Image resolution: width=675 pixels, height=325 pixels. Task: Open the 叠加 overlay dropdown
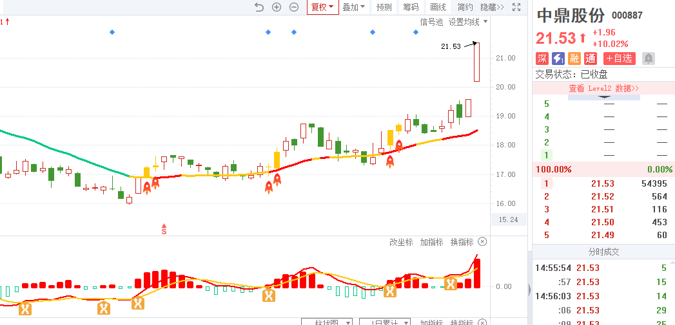pos(353,7)
